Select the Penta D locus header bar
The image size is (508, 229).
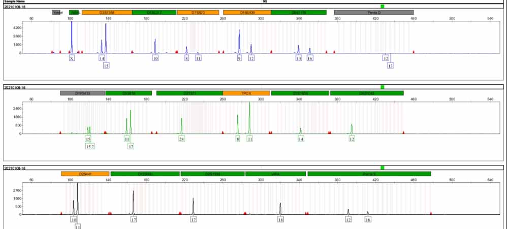point(374,12)
